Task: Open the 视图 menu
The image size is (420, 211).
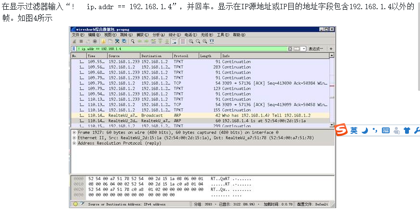Action: coord(110,35)
